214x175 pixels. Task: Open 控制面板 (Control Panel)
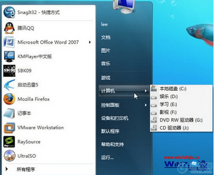click(x=110, y=105)
